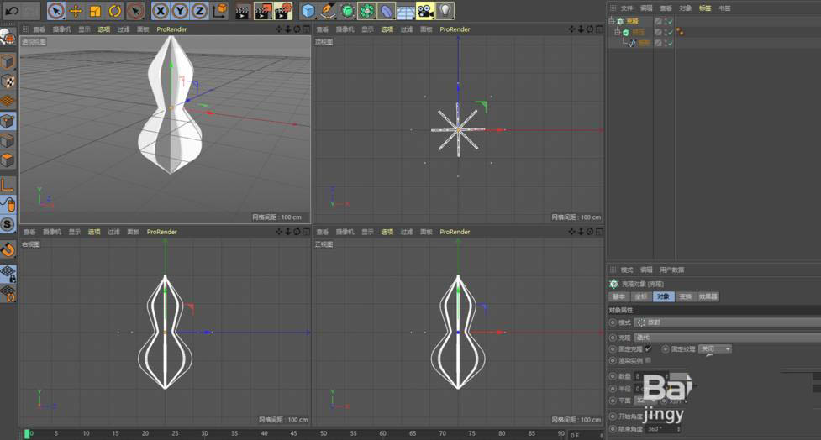Toggle the Z axis lock
The image size is (821, 440).
[199, 11]
